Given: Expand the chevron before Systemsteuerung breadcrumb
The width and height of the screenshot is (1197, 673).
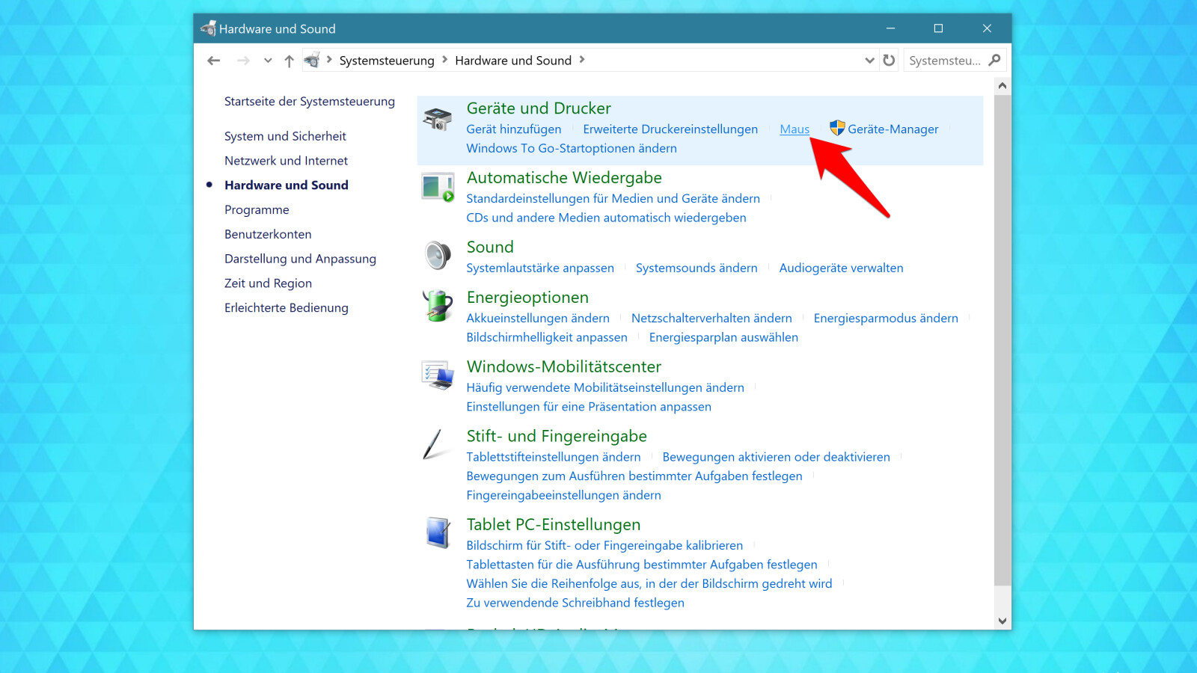Looking at the screenshot, I should tap(329, 60).
